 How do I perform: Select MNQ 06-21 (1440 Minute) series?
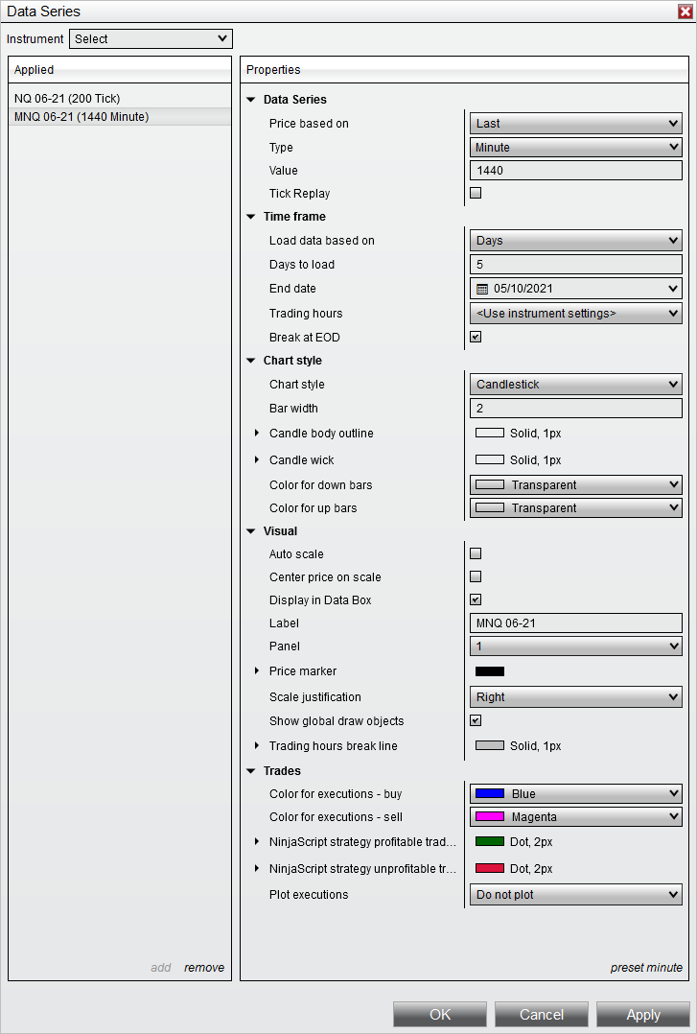tap(81, 117)
